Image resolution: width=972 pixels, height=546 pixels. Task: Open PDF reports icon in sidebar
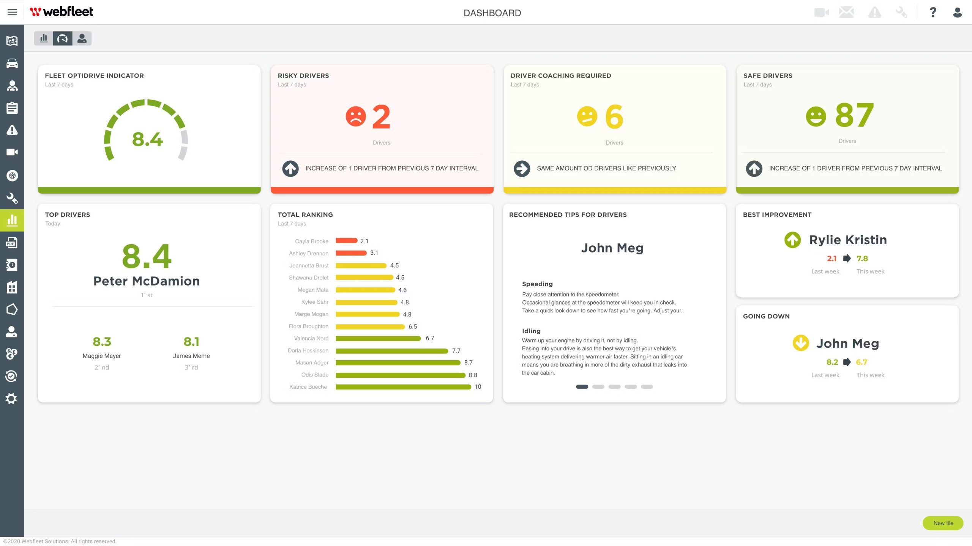click(x=12, y=243)
